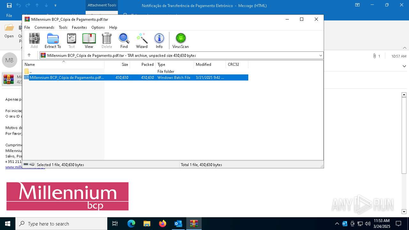This screenshot has width=409, height=230.
Task: Sort by Type column header
Action: point(175,65)
